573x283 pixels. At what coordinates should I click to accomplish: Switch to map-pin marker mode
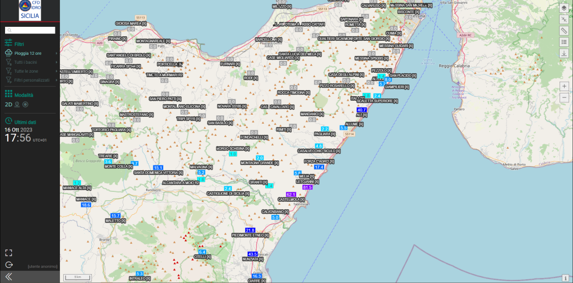(x=17, y=104)
